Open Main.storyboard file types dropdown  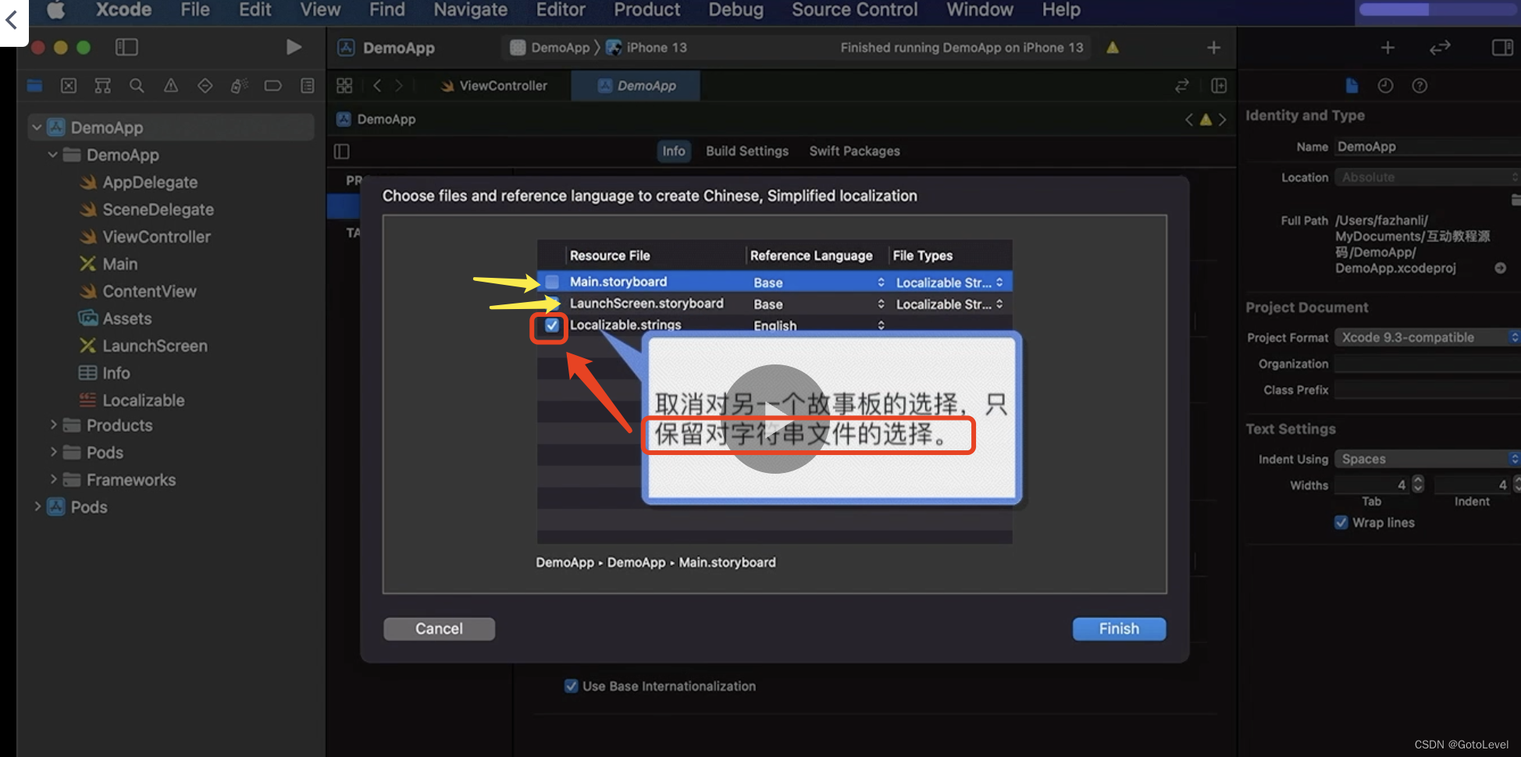[949, 282]
